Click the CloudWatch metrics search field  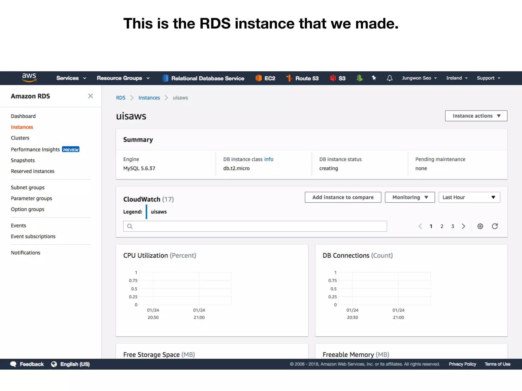click(x=255, y=226)
